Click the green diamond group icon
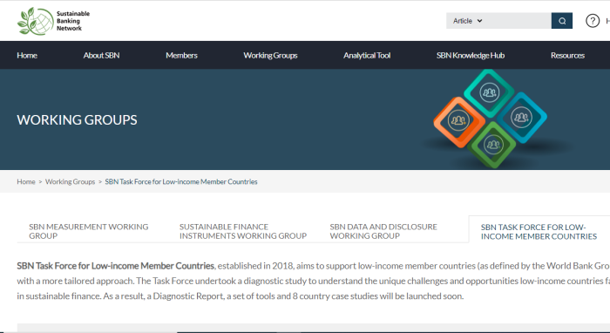Screen dimensions: 610x333 493,145
